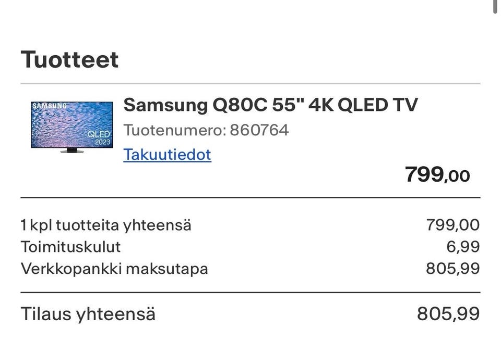Screen dimensions: 501x341
Task: Click the page scrollbar at the top right
Action: coord(495,6)
